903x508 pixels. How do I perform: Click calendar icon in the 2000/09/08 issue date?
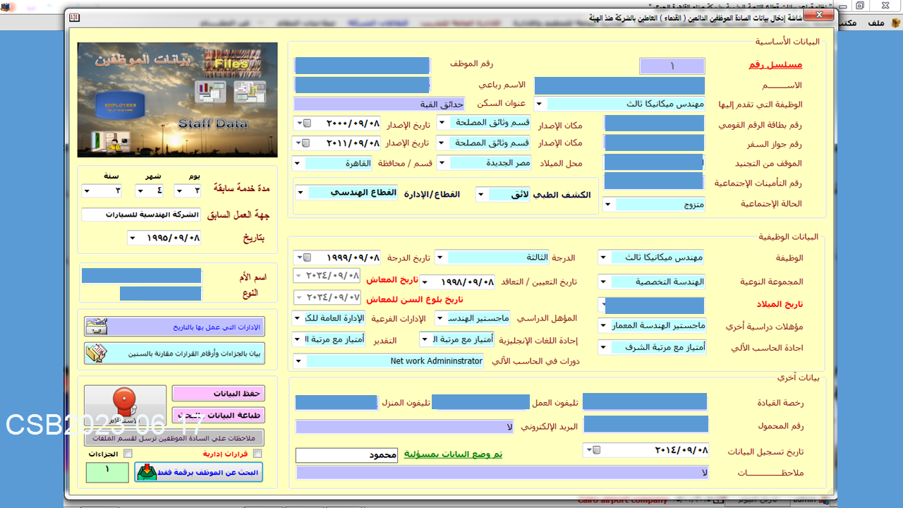click(x=306, y=123)
